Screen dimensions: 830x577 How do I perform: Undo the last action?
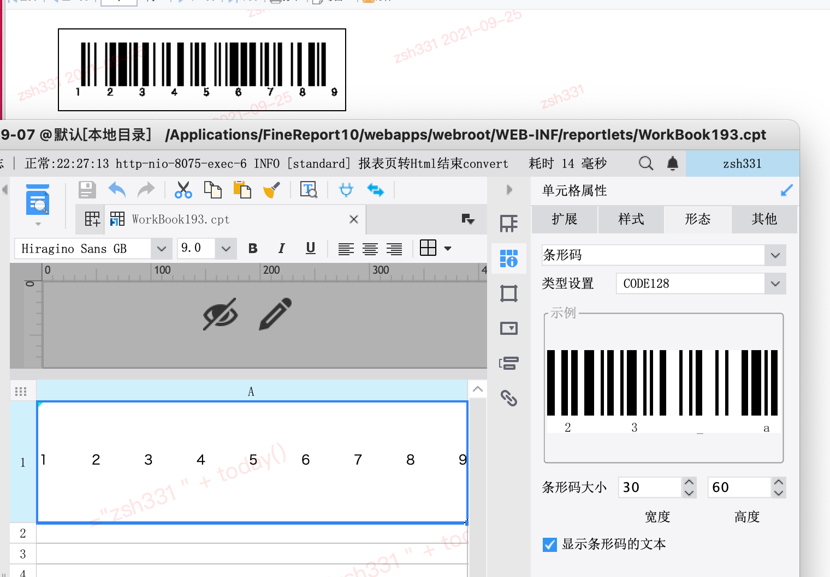[x=117, y=190]
